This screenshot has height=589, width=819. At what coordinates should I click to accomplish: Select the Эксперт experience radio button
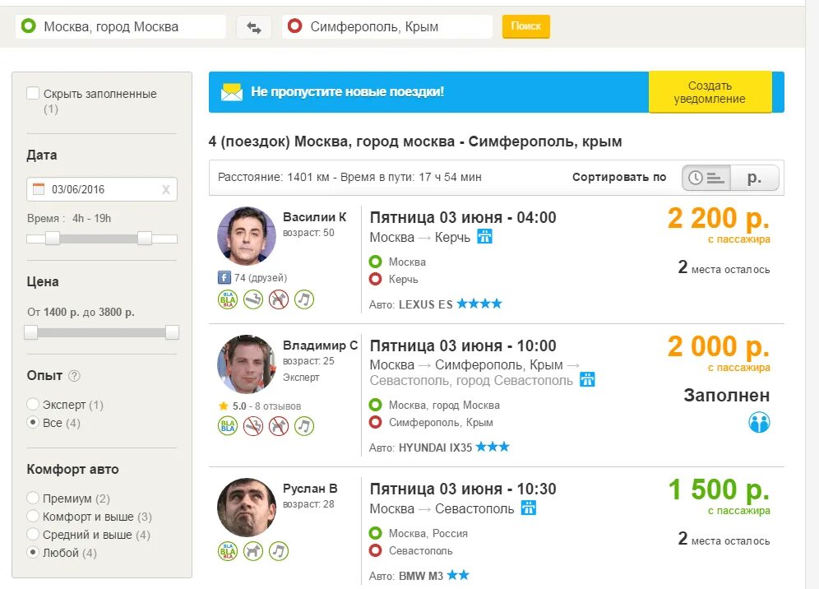[33, 404]
